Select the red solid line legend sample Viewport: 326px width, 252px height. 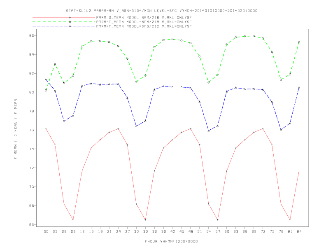[x=64, y=17]
